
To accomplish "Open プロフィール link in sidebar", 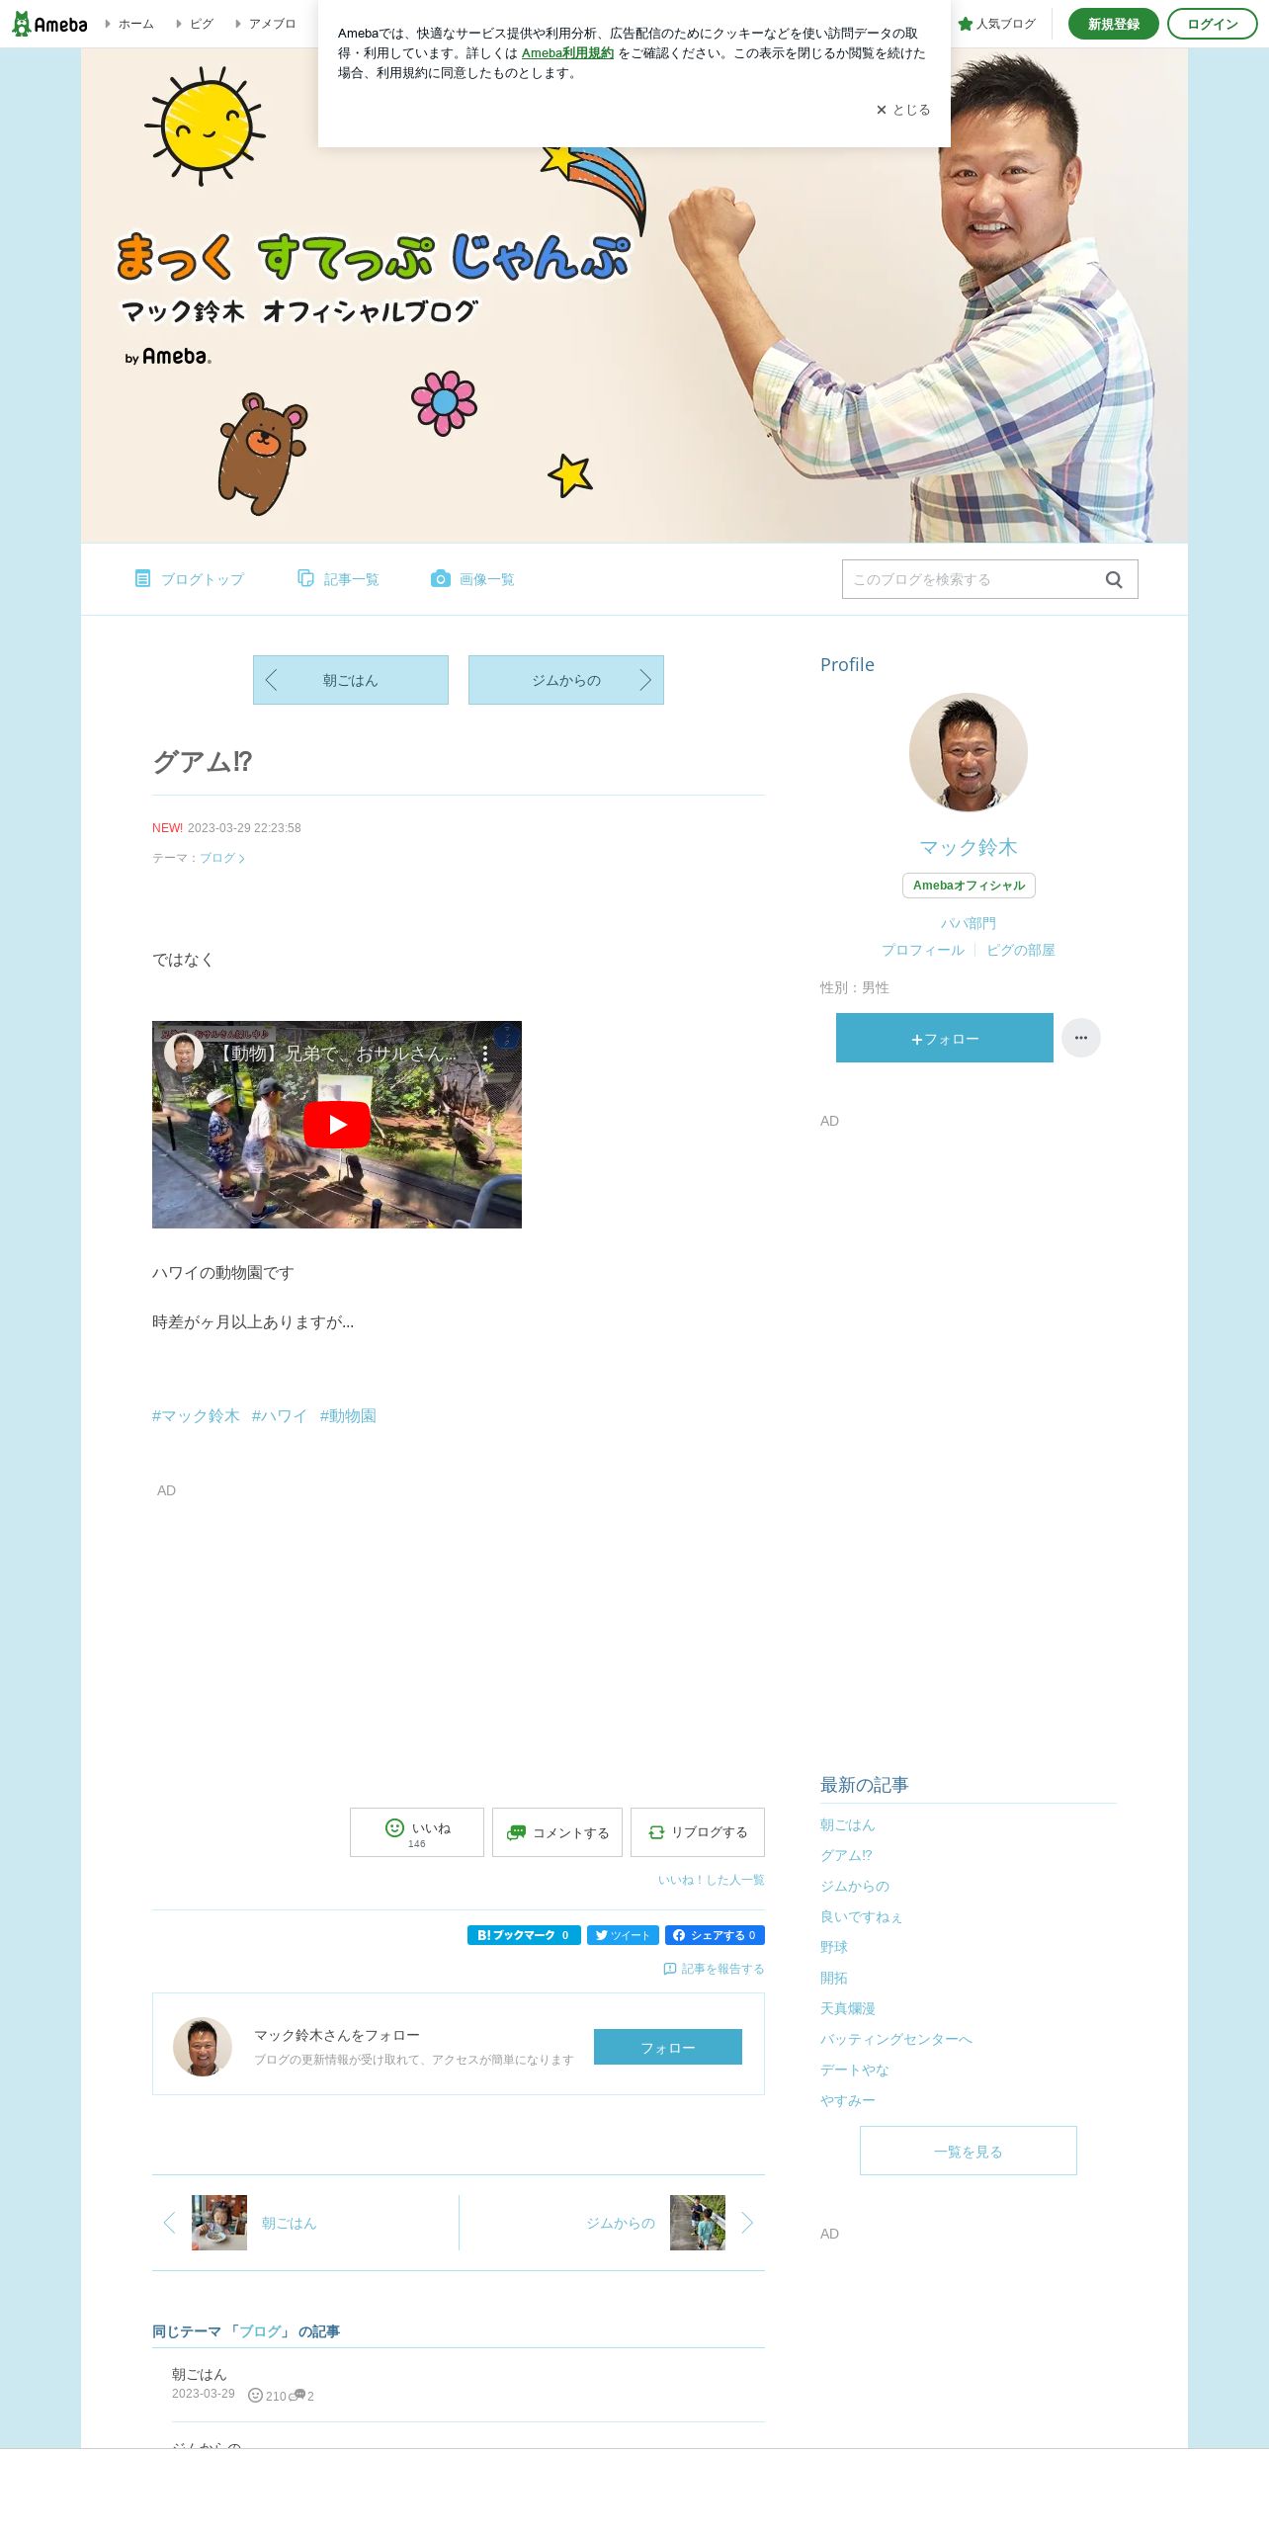I will pyautogui.click(x=923, y=950).
